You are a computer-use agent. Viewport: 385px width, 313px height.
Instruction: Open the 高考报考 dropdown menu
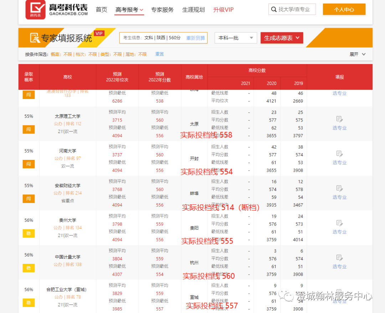[129, 10]
